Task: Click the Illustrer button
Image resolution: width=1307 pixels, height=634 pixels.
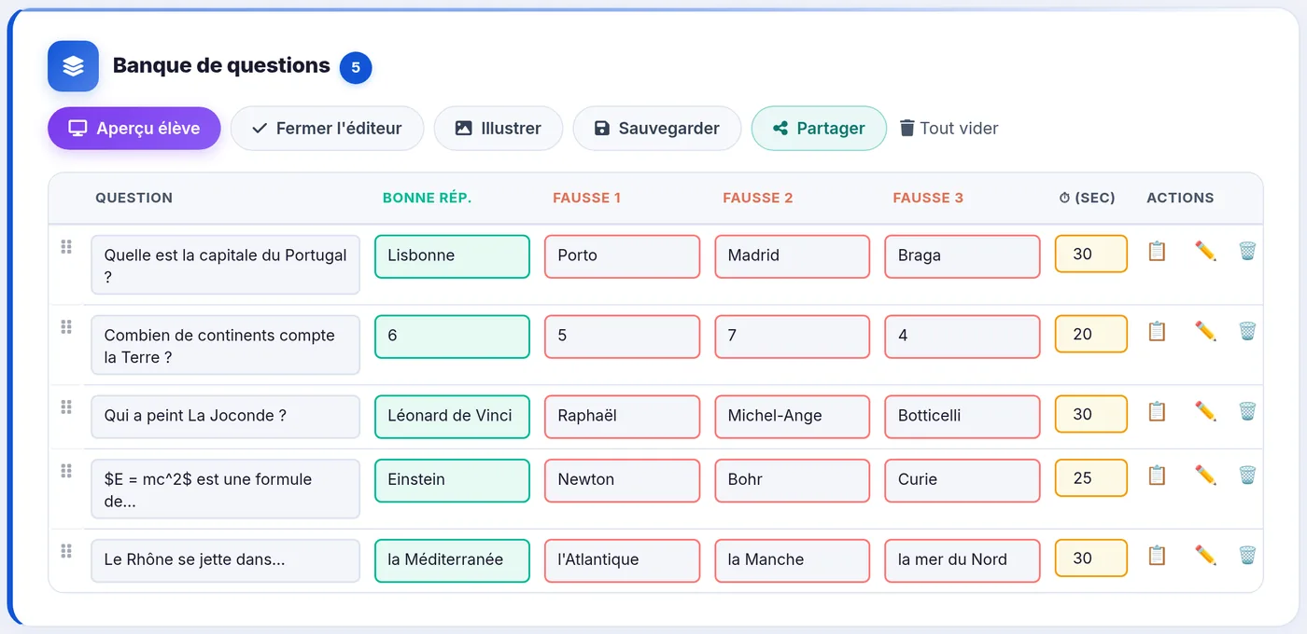Action: tap(499, 129)
